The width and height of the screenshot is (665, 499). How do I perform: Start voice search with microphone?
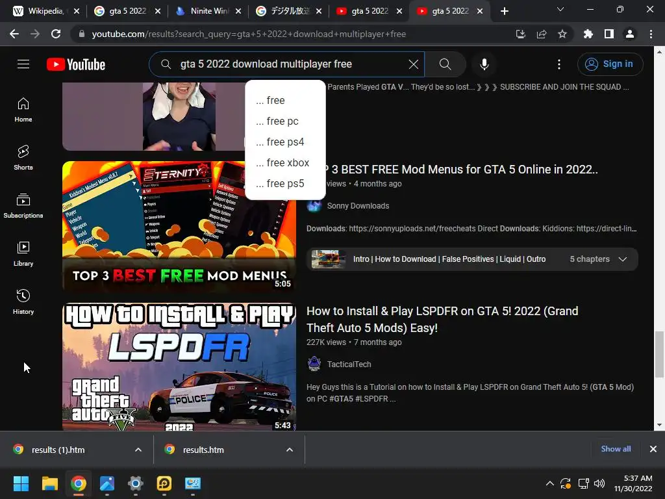(484, 64)
